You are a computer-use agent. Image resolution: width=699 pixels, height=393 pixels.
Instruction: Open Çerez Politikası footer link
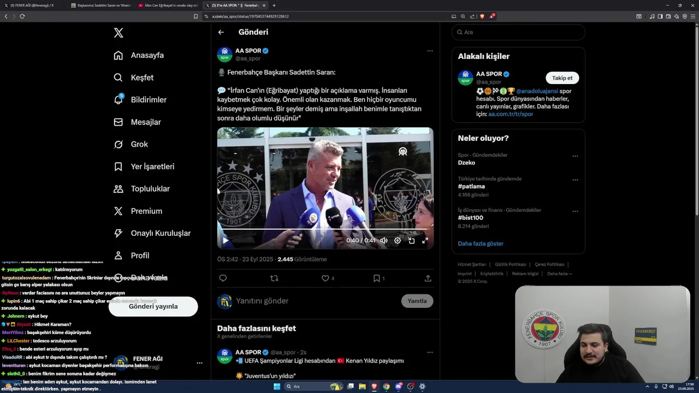(x=549, y=265)
